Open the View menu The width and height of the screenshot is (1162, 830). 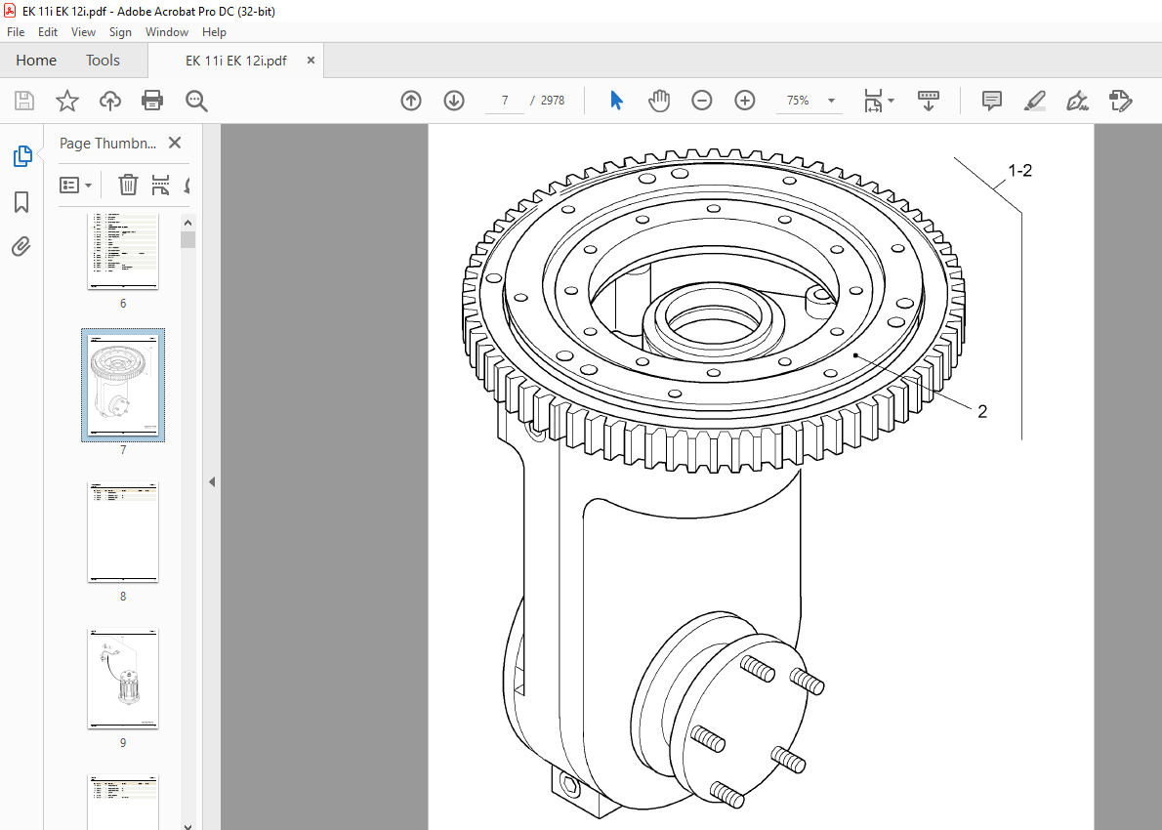click(x=83, y=32)
